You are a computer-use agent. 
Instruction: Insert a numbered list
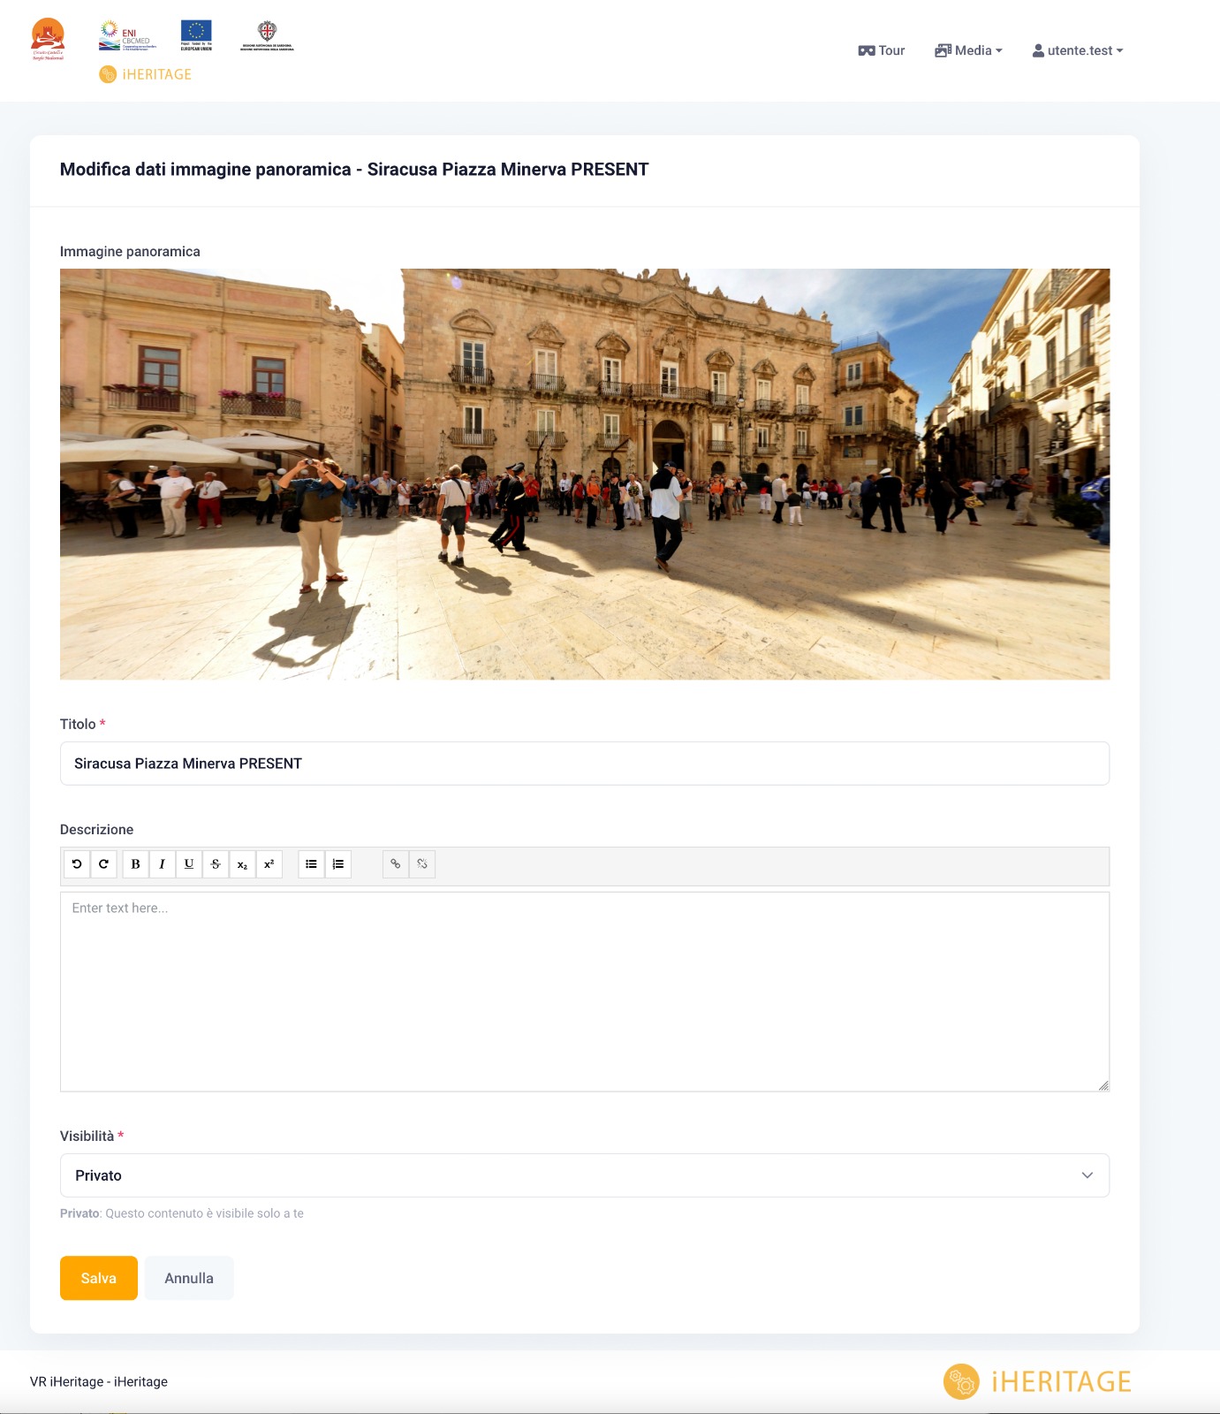click(x=338, y=864)
